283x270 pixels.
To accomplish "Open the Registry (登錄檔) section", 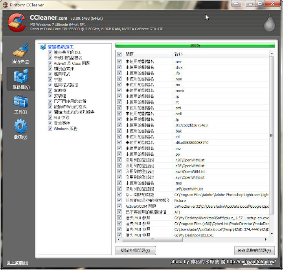I will point(20,79).
